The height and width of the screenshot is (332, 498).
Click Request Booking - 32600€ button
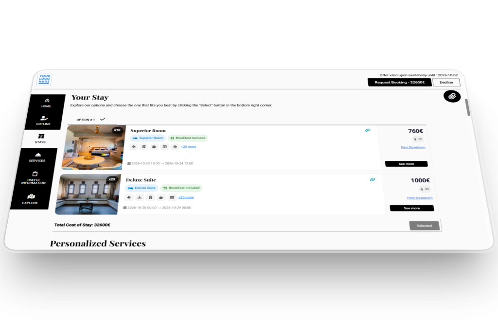(400, 82)
